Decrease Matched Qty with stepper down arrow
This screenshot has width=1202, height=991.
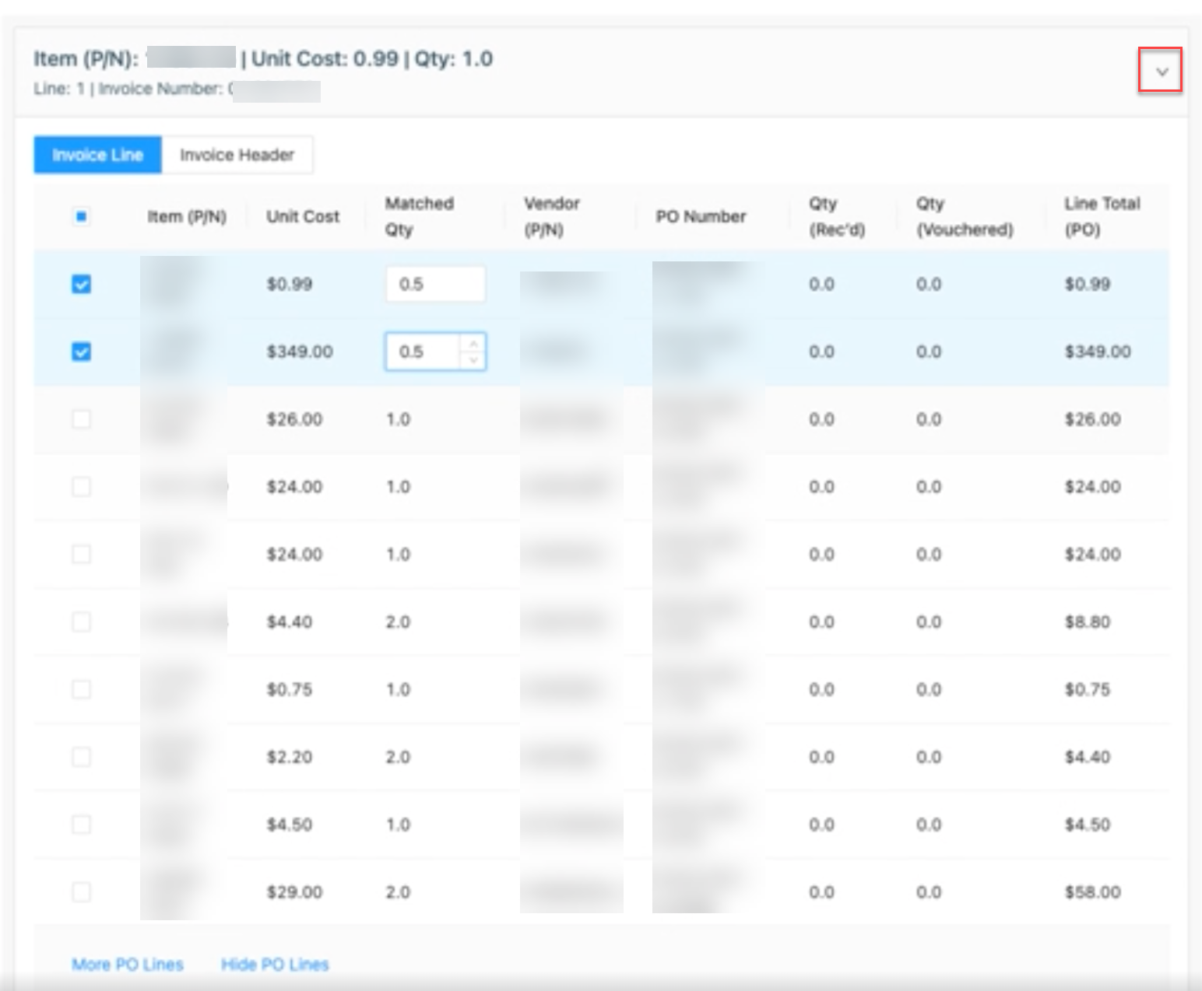[473, 360]
